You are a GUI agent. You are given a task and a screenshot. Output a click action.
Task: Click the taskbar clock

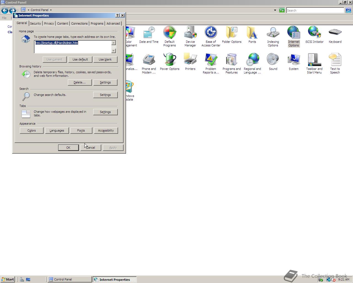click(344, 279)
